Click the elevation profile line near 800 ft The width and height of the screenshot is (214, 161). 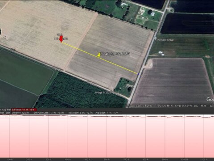click(x=145, y=117)
